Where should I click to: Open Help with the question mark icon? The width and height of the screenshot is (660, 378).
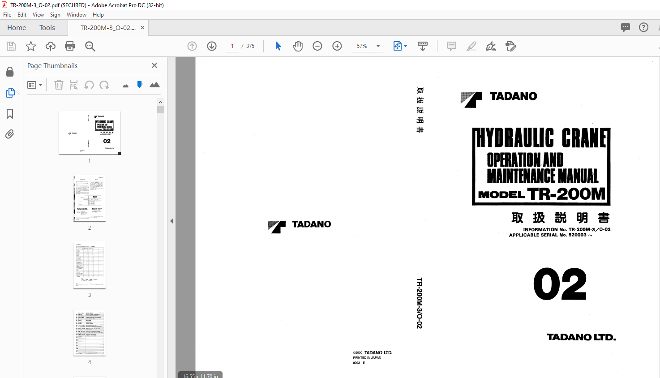point(643,27)
